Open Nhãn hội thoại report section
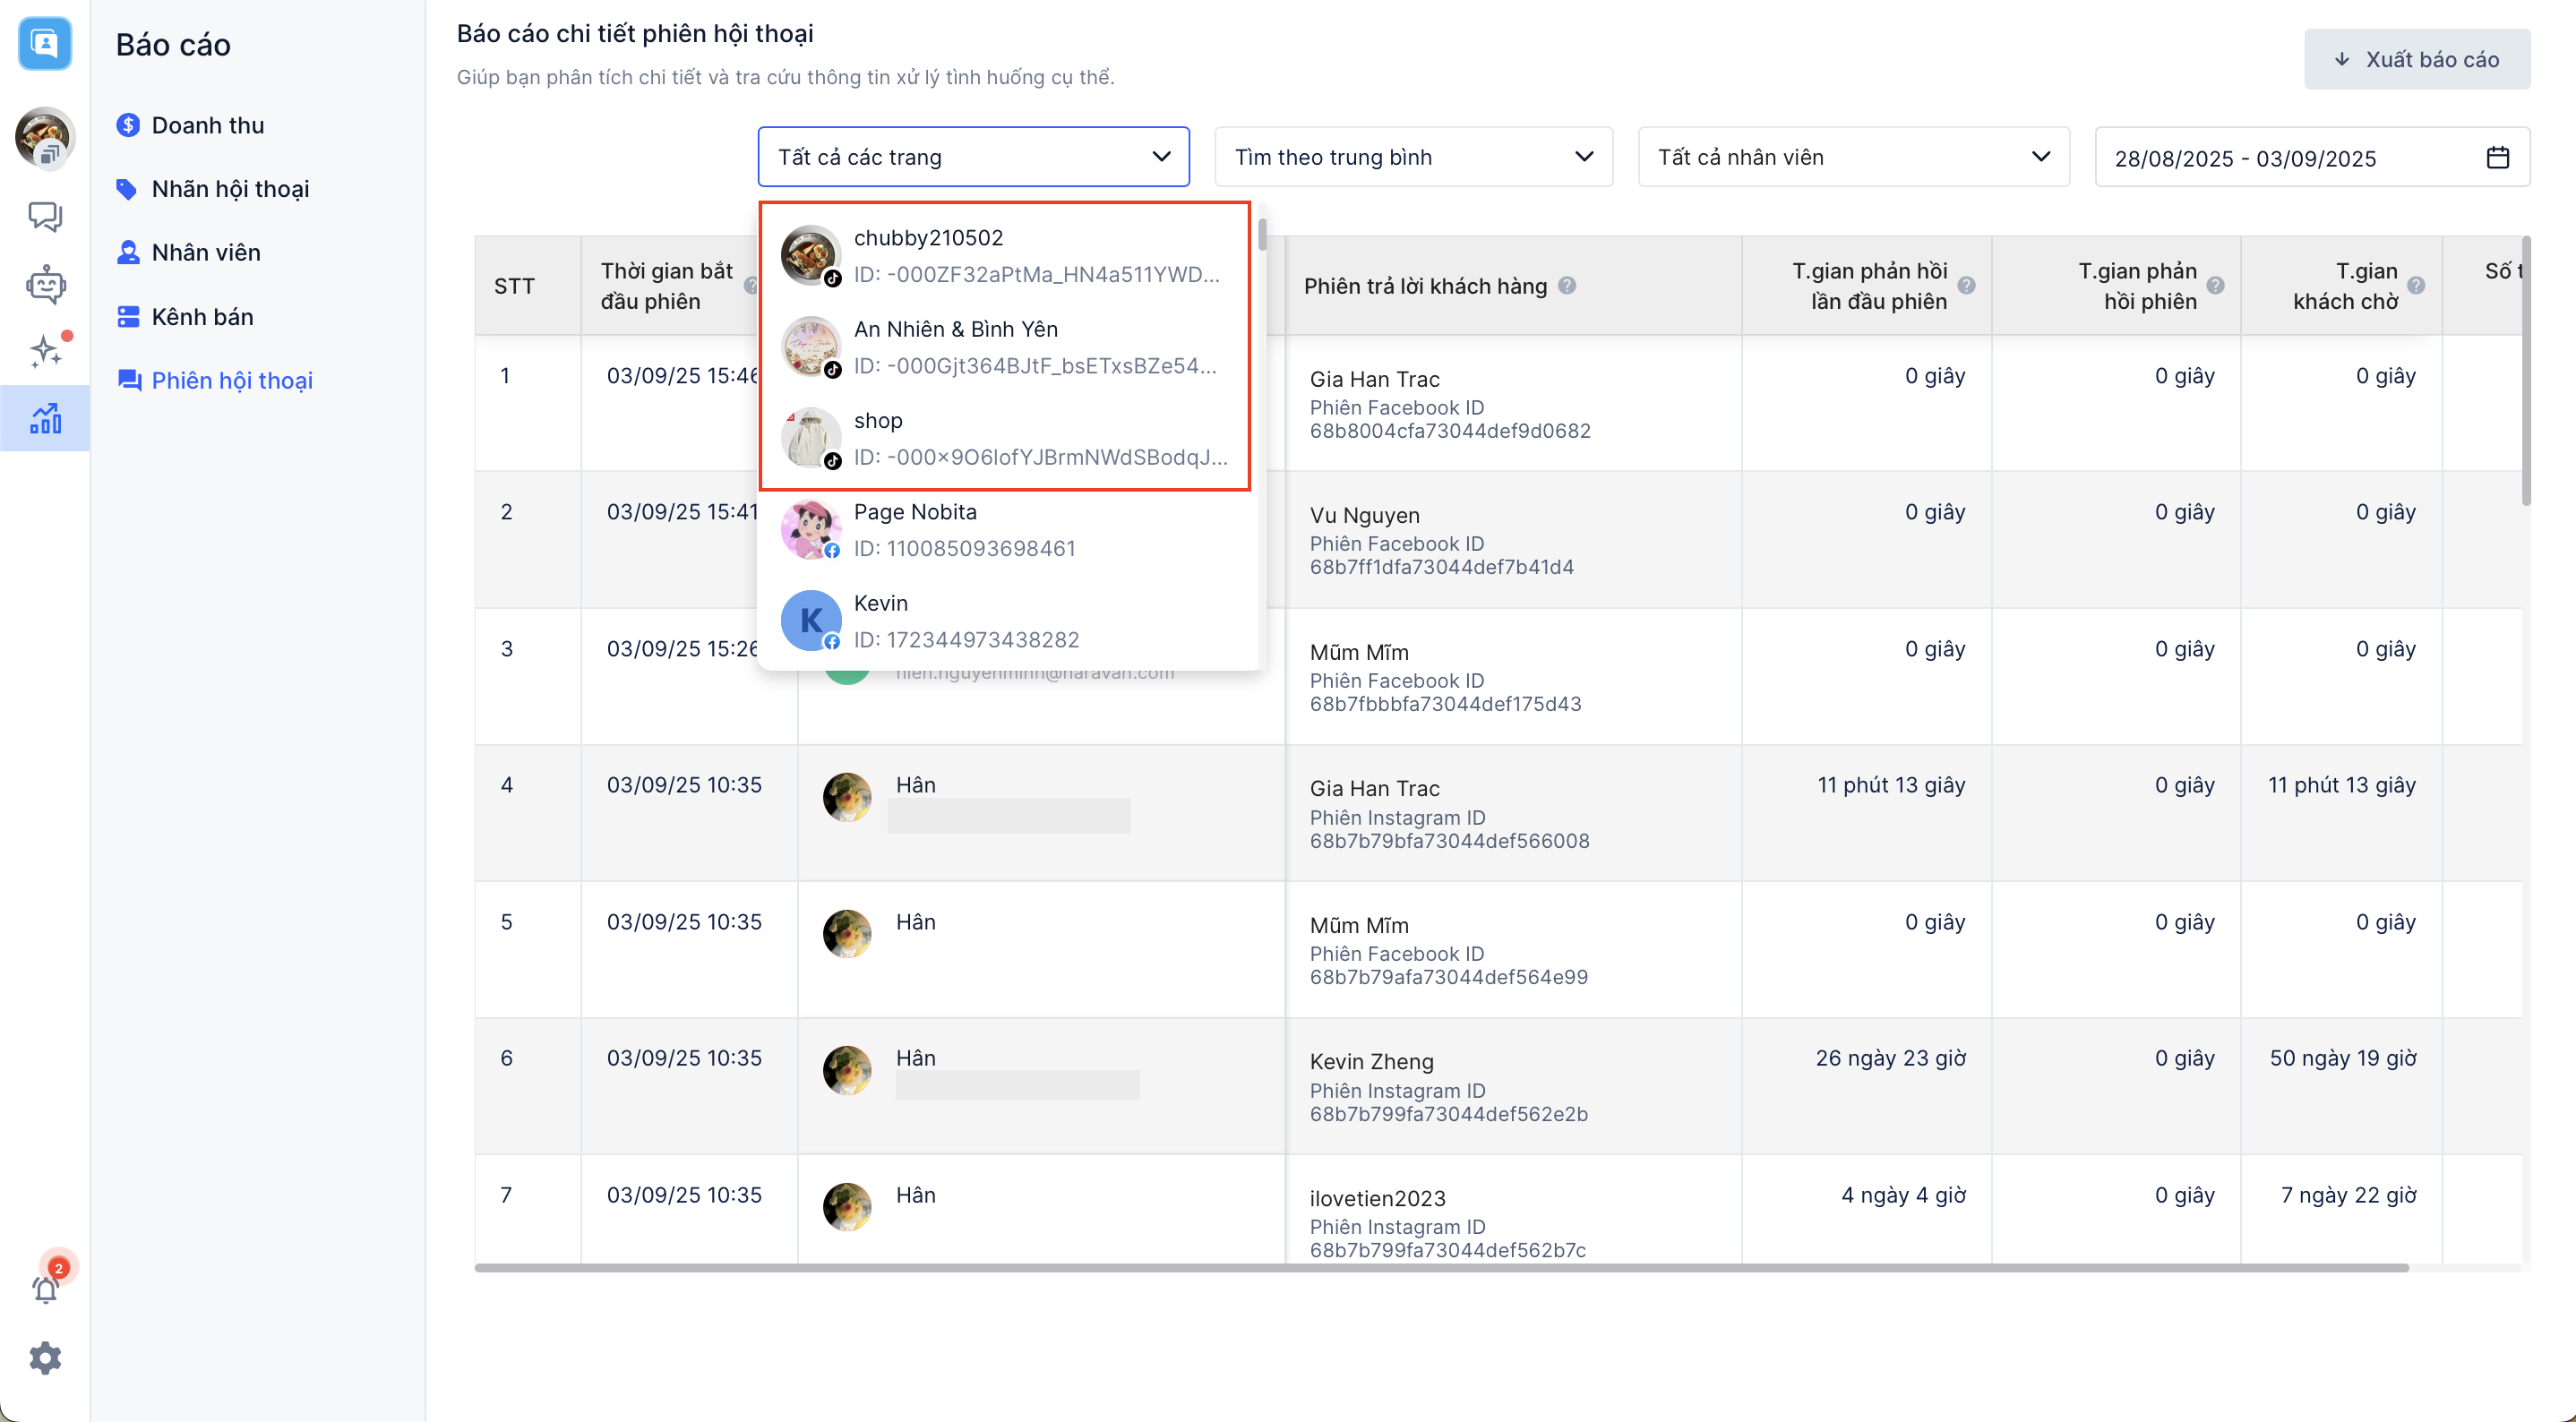 pyautogui.click(x=229, y=189)
